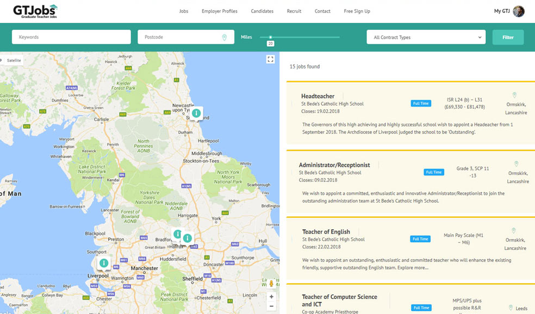Viewport: 535px width, 314px height.
Task: Open the My GTJ profile avatar
Action: (x=519, y=11)
